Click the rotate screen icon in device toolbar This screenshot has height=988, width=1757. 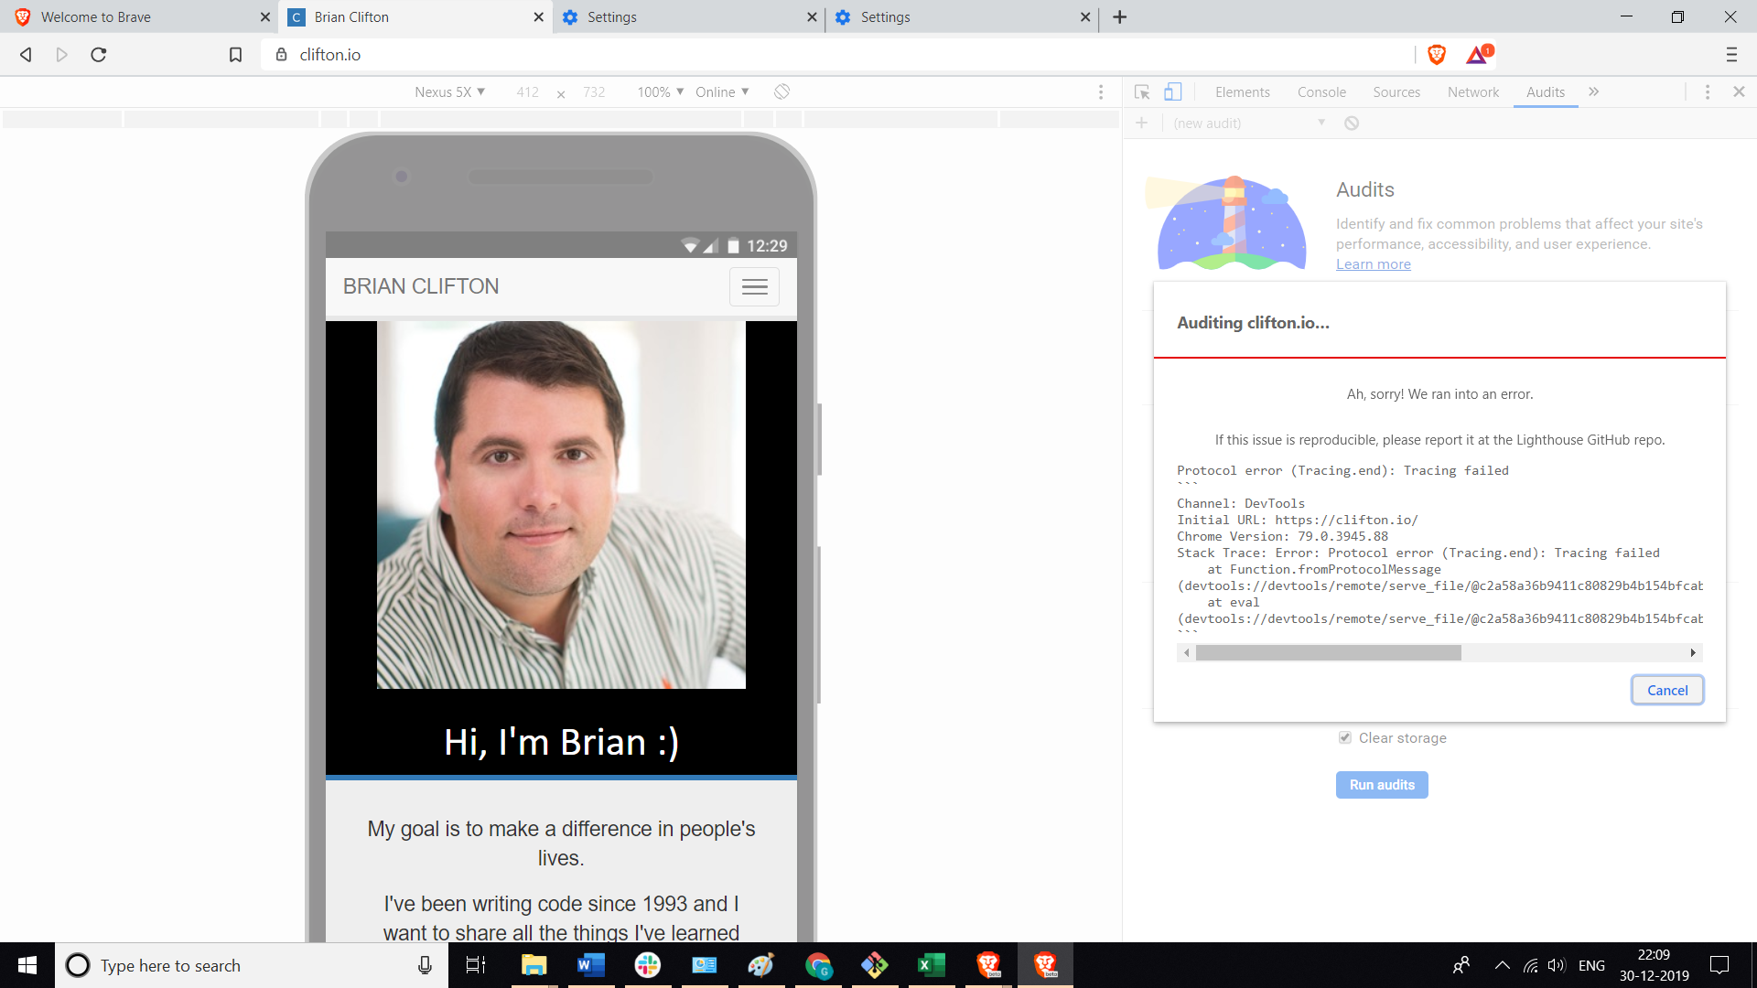point(782,91)
